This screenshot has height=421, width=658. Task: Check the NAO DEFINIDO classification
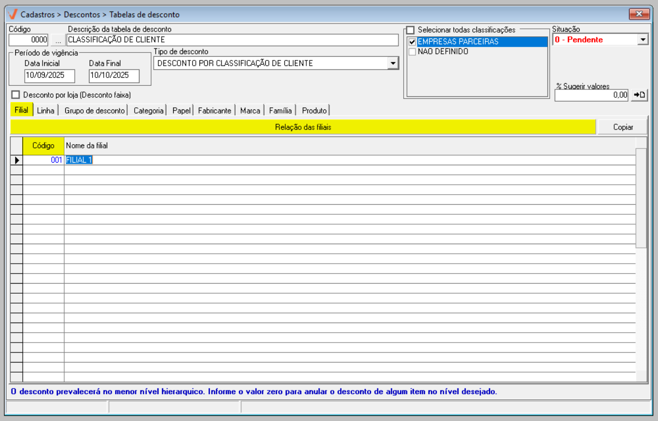click(x=412, y=52)
